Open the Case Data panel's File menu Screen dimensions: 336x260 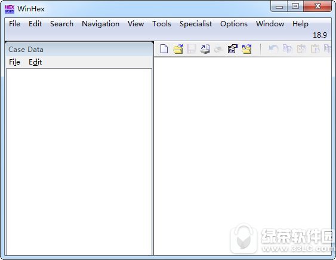click(14, 62)
